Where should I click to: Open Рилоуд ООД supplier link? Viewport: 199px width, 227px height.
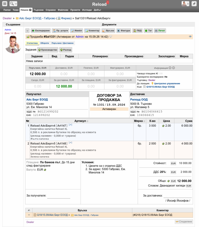(139, 100)
